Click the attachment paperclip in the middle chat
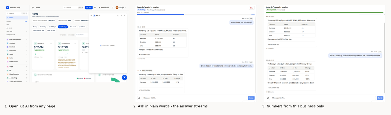Screen dimensions: 391x115 pyautogui.click(x=139, y=98)
